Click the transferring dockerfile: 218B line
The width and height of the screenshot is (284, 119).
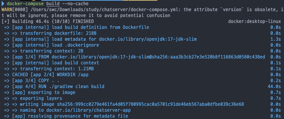(50, 33)
